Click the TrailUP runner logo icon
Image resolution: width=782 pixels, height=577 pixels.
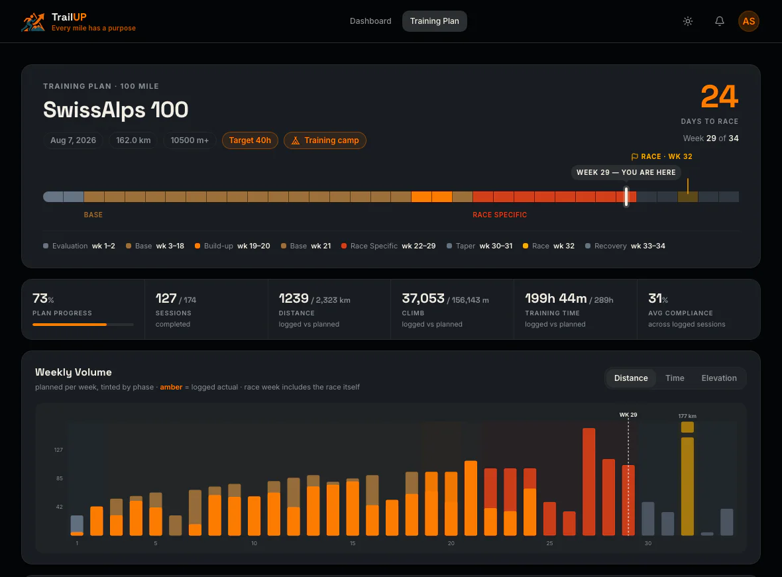(33, 21)
